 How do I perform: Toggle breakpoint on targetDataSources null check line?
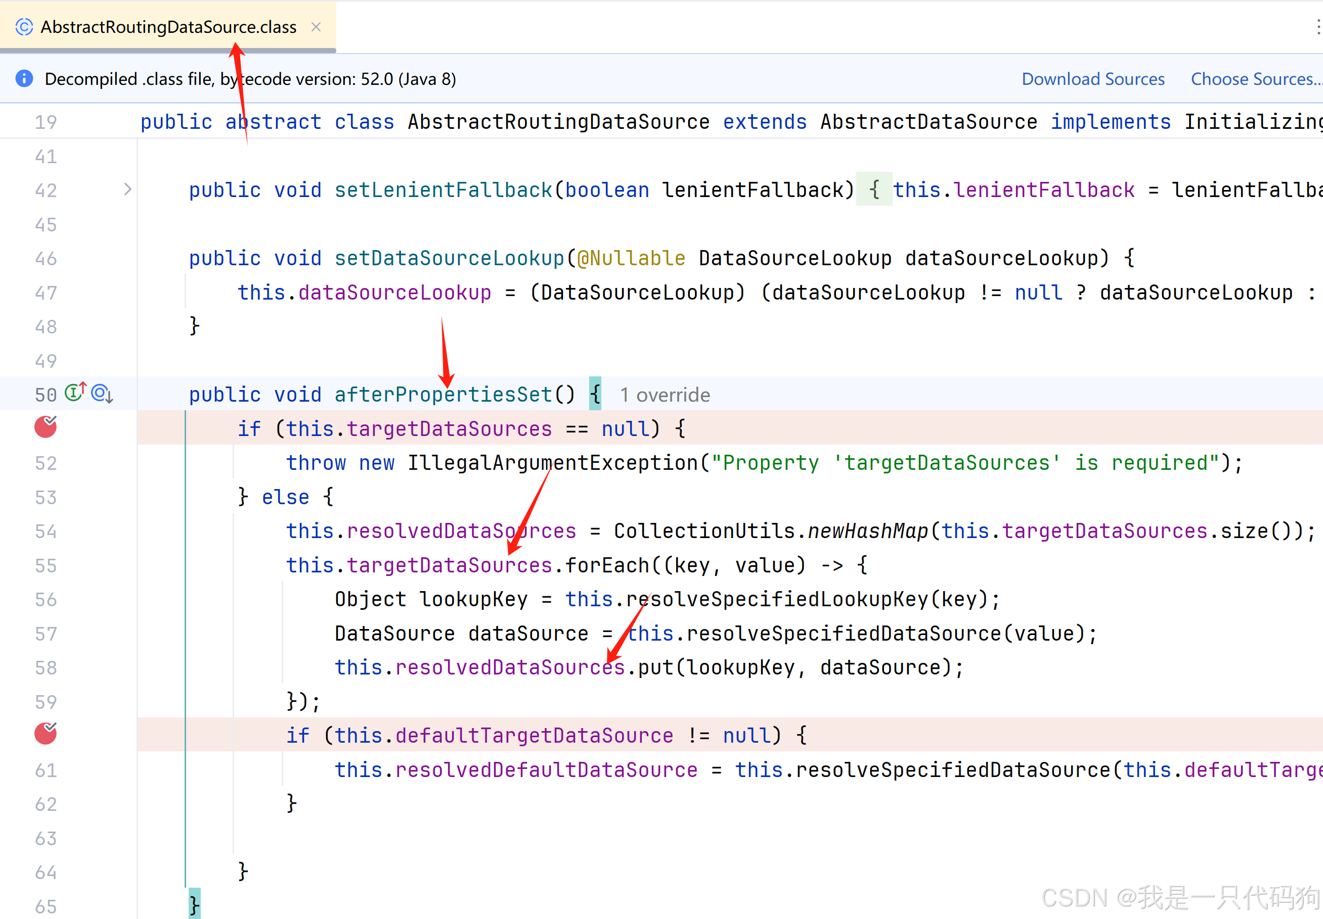point(46,428)
